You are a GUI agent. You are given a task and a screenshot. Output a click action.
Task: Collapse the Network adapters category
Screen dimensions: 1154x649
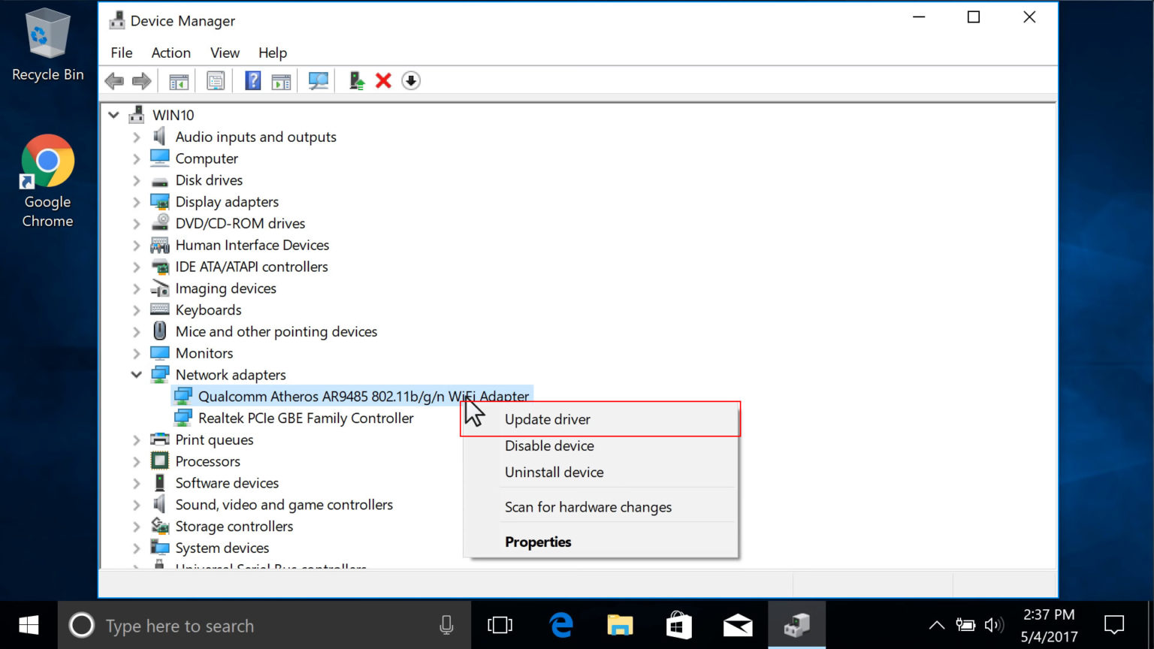(x=136, y=374)
